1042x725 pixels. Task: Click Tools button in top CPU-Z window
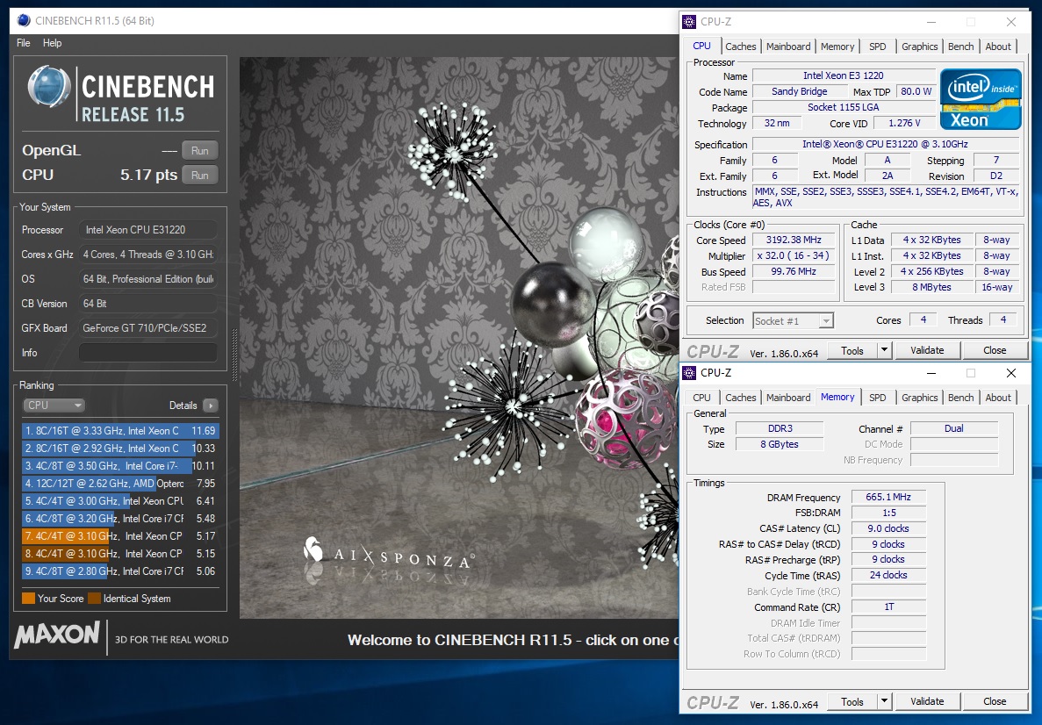pyautogui.click(x=852, y=350)
